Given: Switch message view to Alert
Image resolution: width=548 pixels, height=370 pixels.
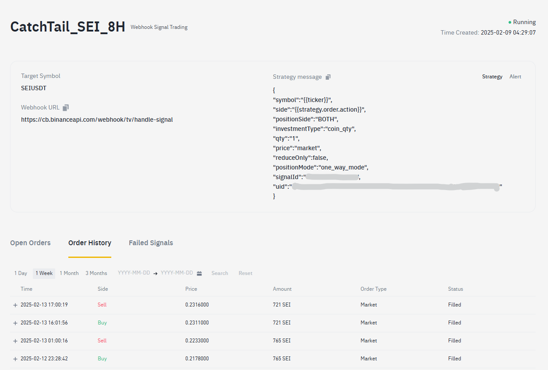Looking at the screenshot, I should (515, 77).
